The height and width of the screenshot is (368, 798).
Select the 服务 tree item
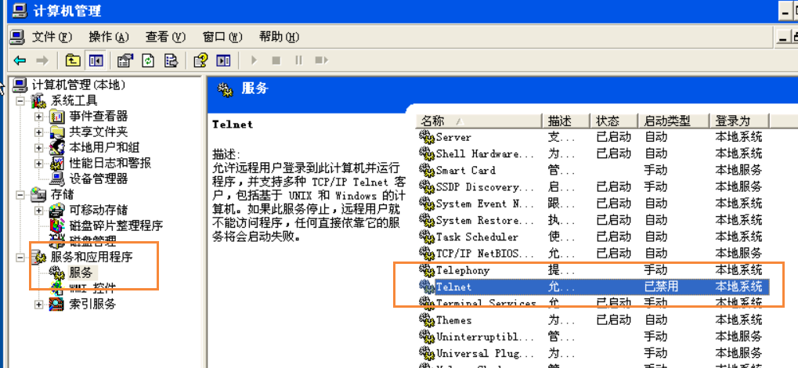(81, 272)
